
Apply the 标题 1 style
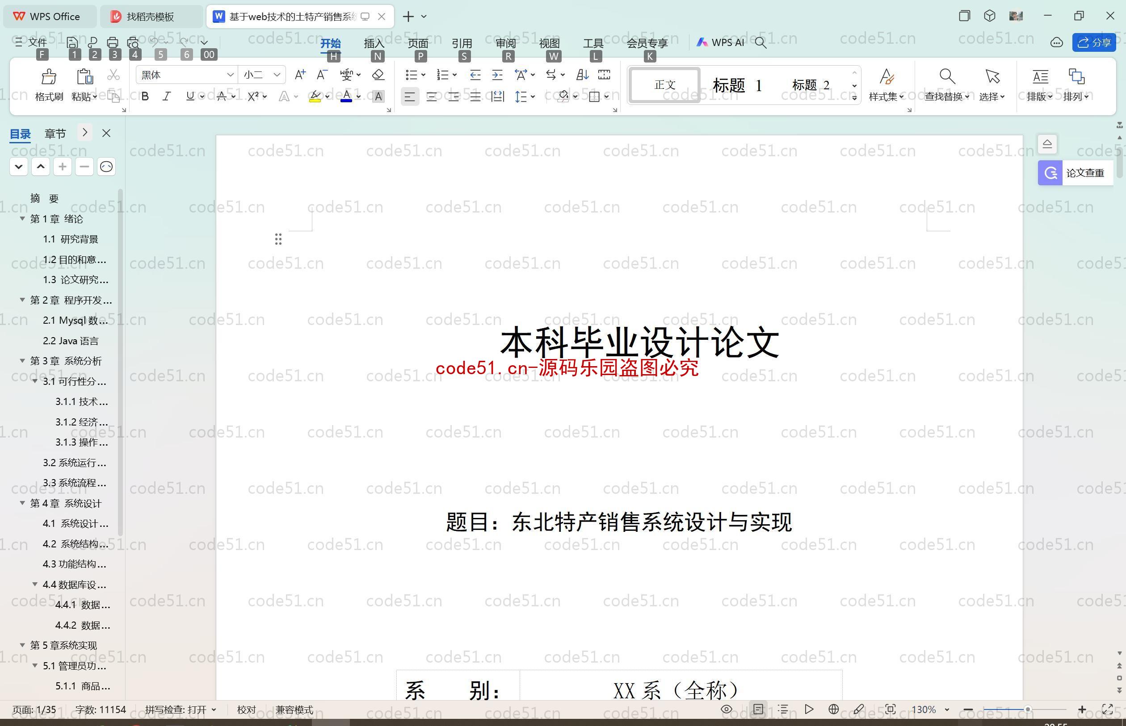pyautogui.click(x=737, y=85)
